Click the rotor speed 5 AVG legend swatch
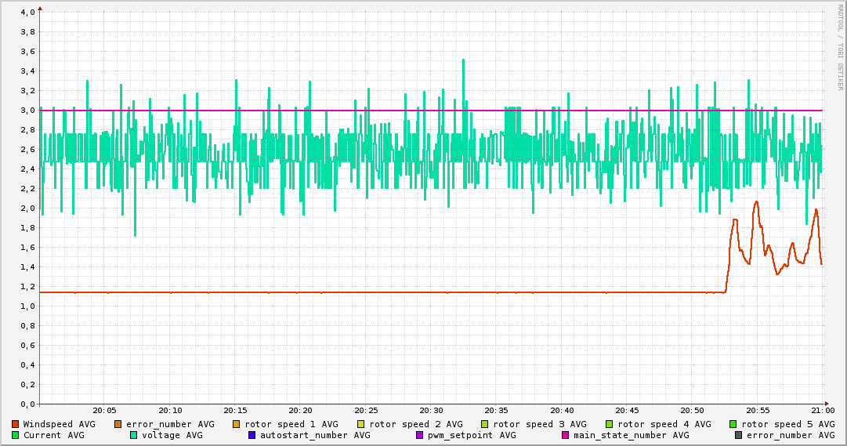This screenshot has height=446, width=847. click(733, 424)
